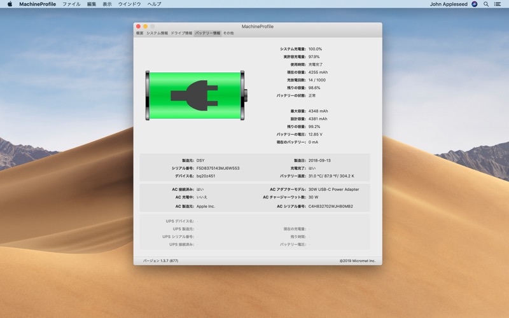The height and width of the screenshot is (318, 509).
Task: Click the battery temperature 31.0 °C value
Action: [x=331, y=176]
